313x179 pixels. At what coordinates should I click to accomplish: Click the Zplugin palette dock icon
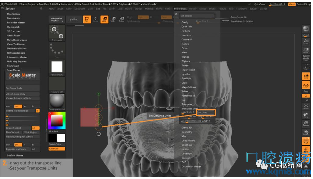(41, 9)
